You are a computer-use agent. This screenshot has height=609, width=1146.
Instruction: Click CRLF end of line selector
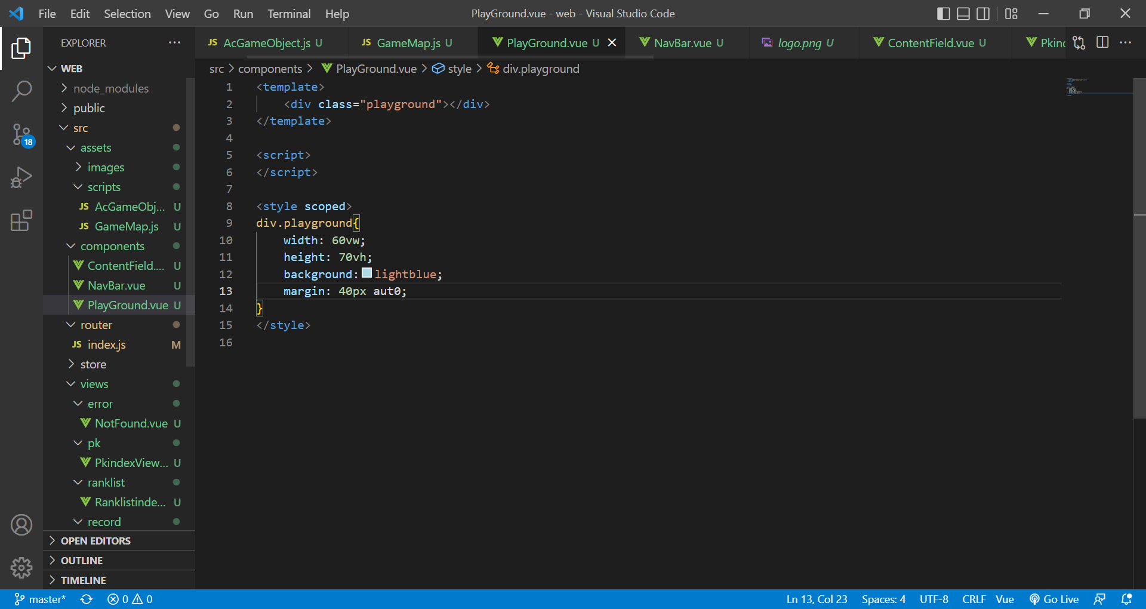coord(974,599)
